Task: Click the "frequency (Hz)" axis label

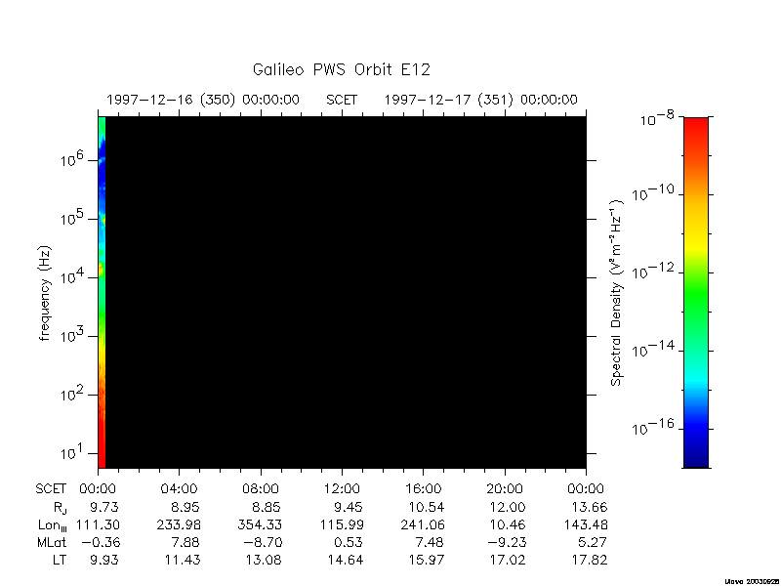Action: [x=45, y=293]
